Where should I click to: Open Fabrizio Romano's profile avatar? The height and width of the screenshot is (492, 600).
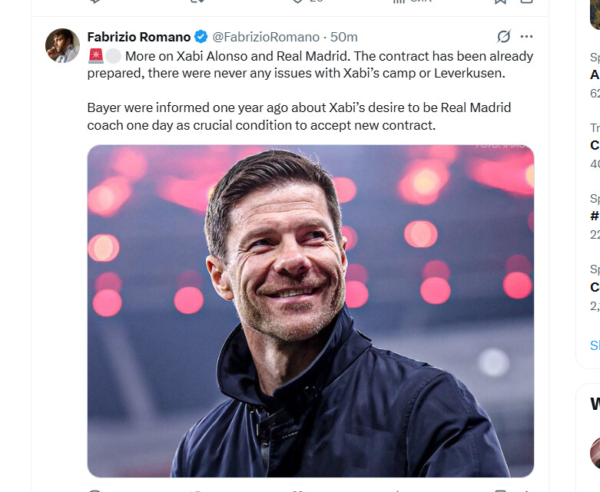62,45
